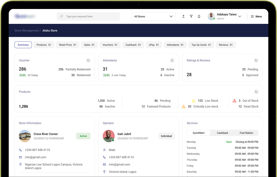Refresh the Ratings & Reviews card

tap(256, 60)
